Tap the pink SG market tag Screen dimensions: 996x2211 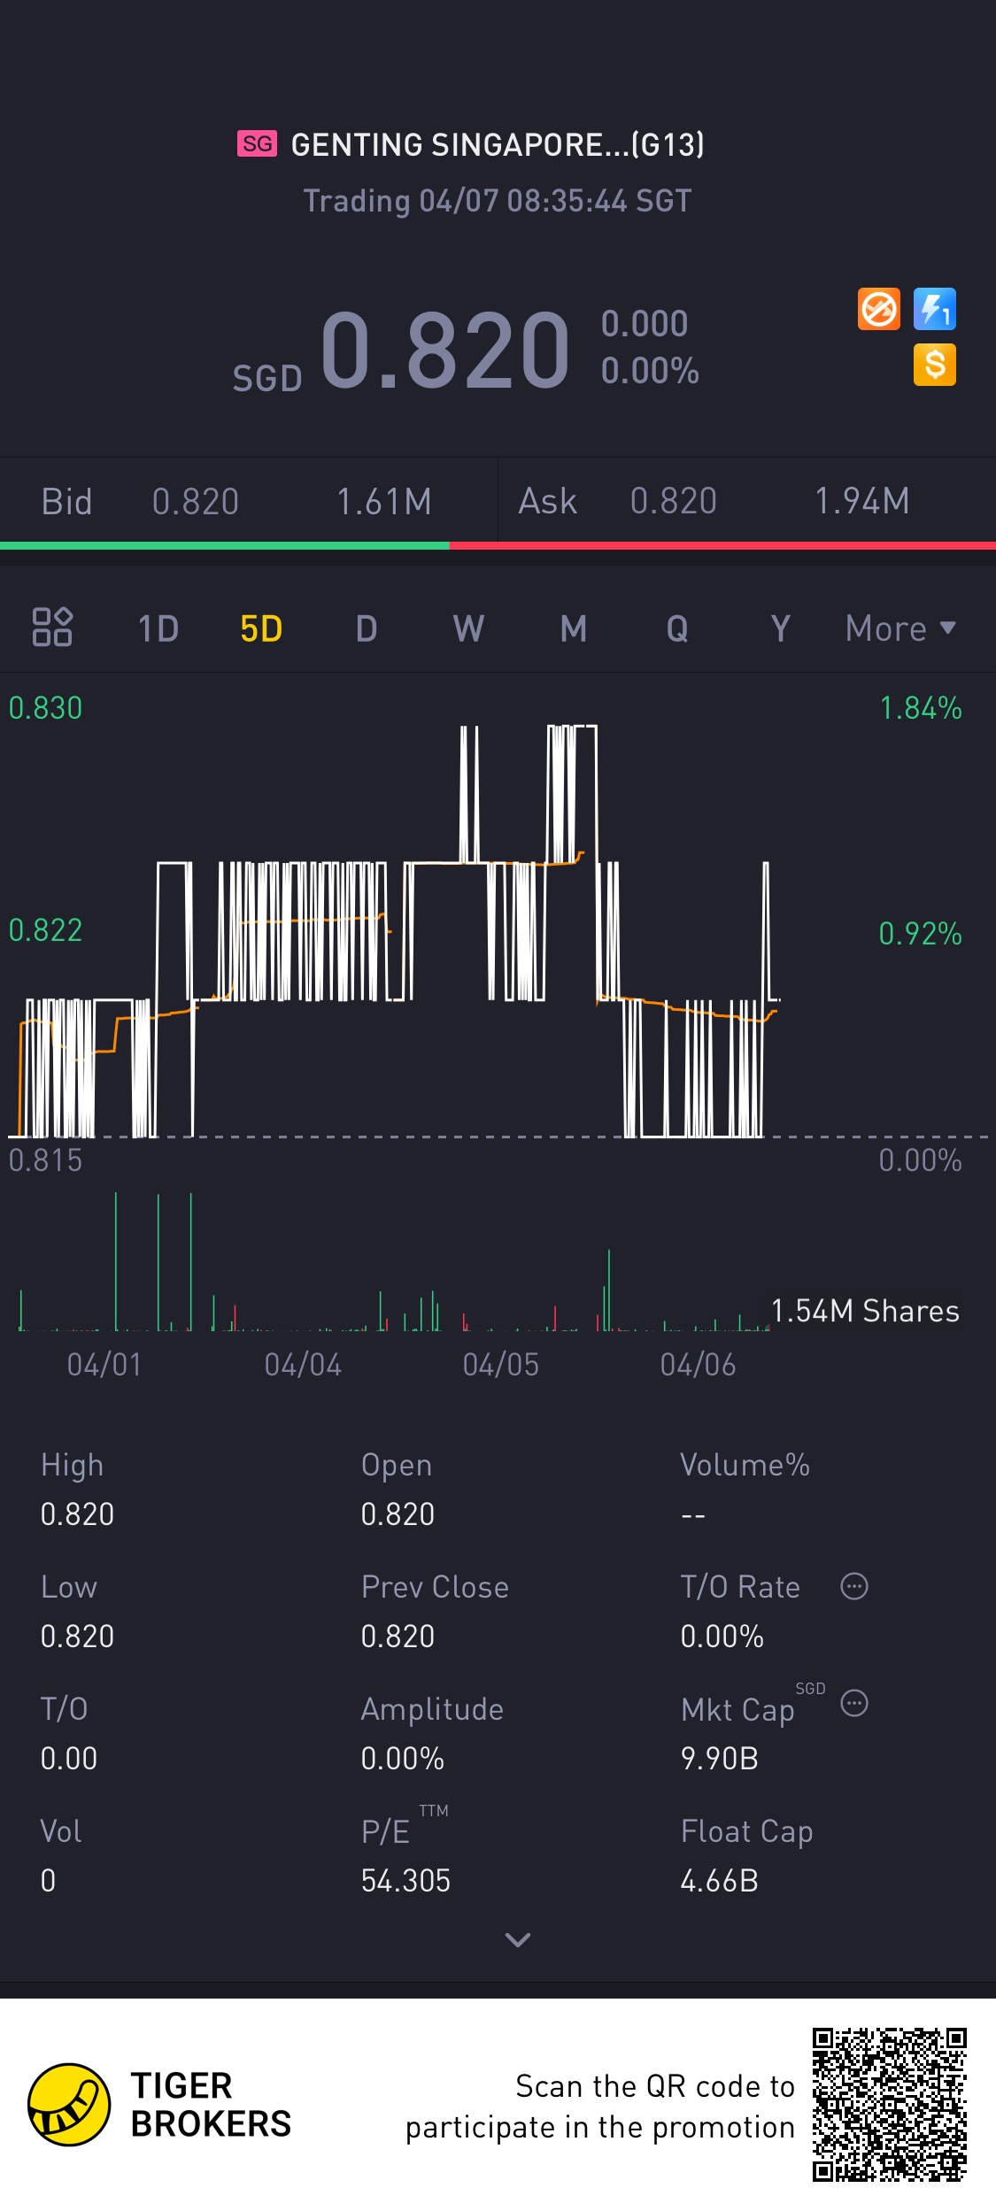click(x=257, y=143)
